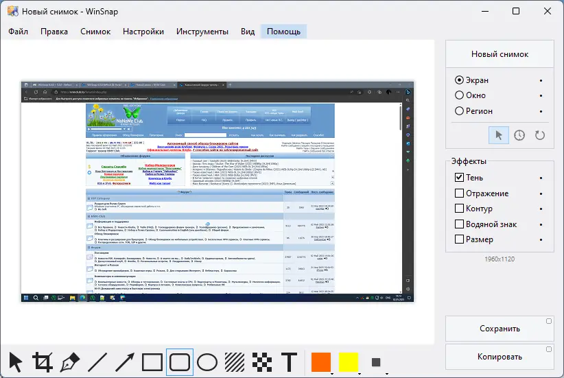Click the Сохранить button
564x378 pixels.
[x=500, y=329]
